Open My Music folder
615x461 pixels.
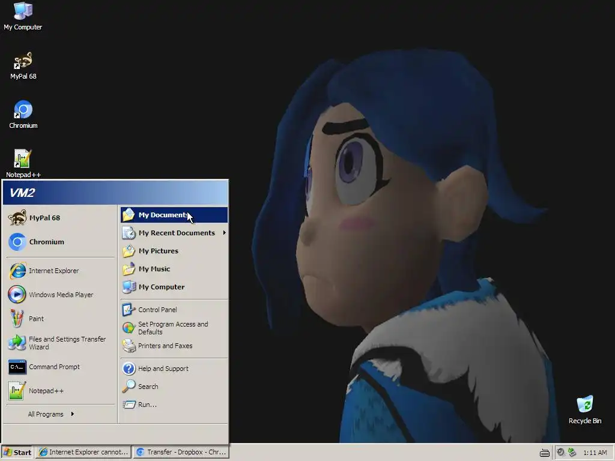coord(174,269)
